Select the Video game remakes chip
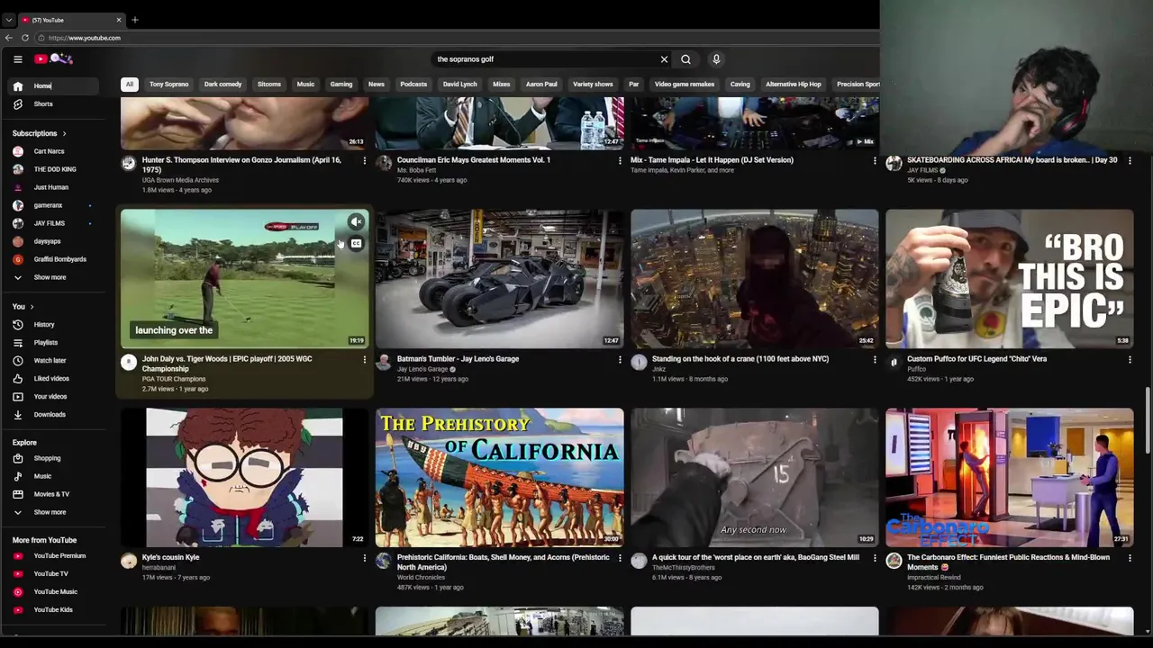 [x=685, y=85]
